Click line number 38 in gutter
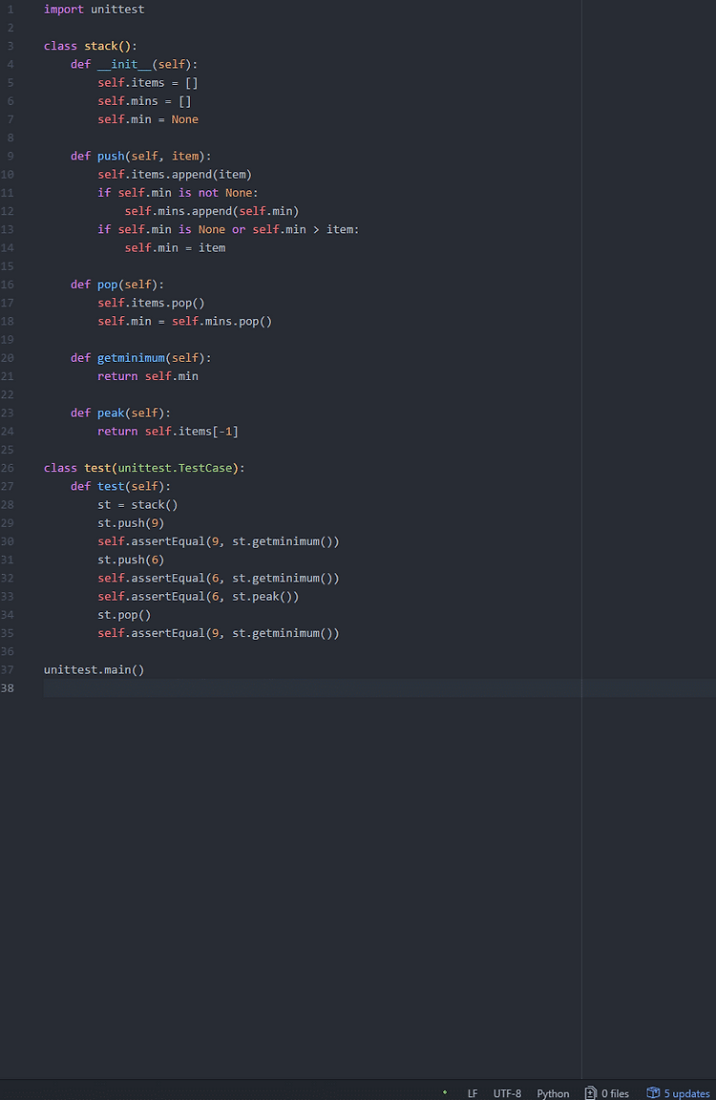716x1100 pixels. (x=7, y=688)
